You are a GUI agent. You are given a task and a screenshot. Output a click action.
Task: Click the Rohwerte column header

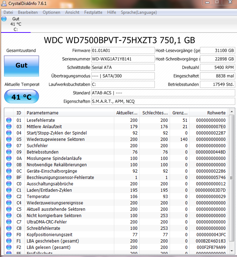tap(209, 113)
